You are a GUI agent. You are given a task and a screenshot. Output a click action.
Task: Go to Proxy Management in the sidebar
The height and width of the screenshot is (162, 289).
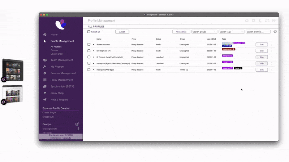point(61,80)
